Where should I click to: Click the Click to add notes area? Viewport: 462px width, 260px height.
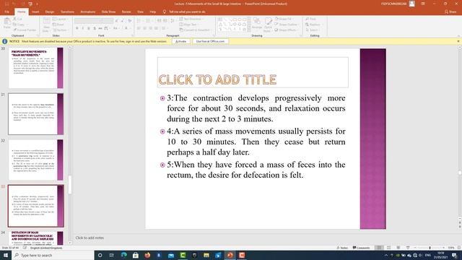pos(90,238)
